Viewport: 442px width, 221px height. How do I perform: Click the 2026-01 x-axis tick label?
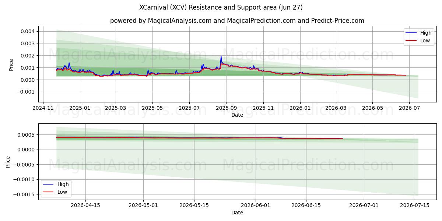pyautogui.click(x=300, y=108)
